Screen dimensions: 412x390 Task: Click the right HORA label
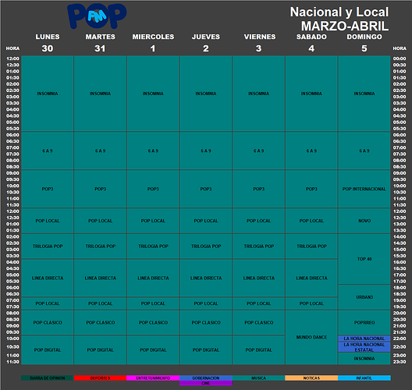pyautogui.click(x=400, y=48)
